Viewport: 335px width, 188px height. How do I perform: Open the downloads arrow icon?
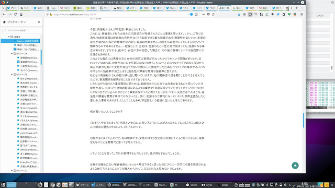239,14
